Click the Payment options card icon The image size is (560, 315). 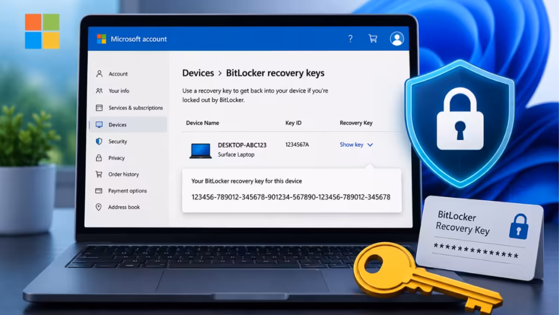click(x=98, y=191)
